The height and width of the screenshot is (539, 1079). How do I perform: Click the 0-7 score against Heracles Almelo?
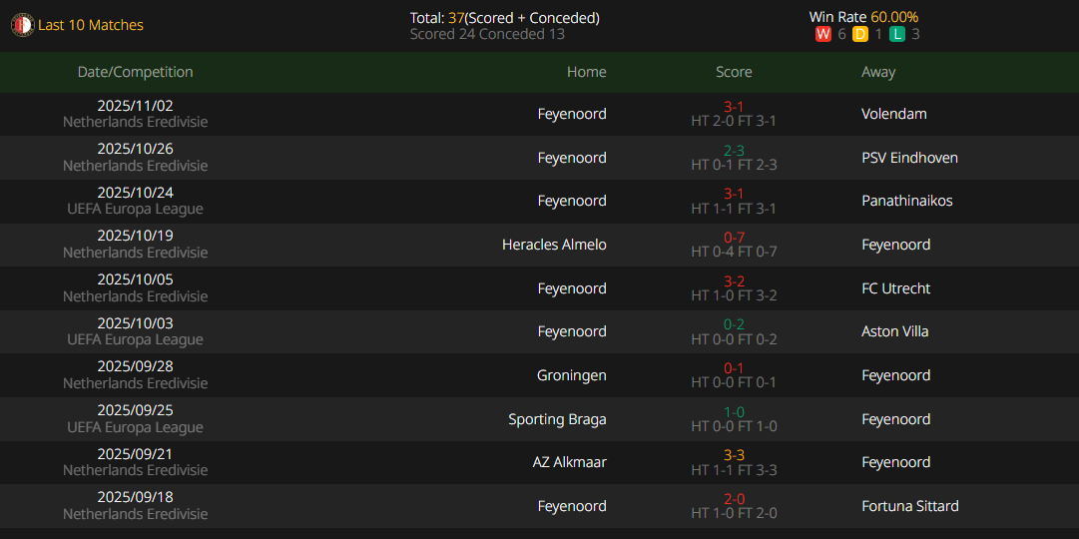pos(734,238)
